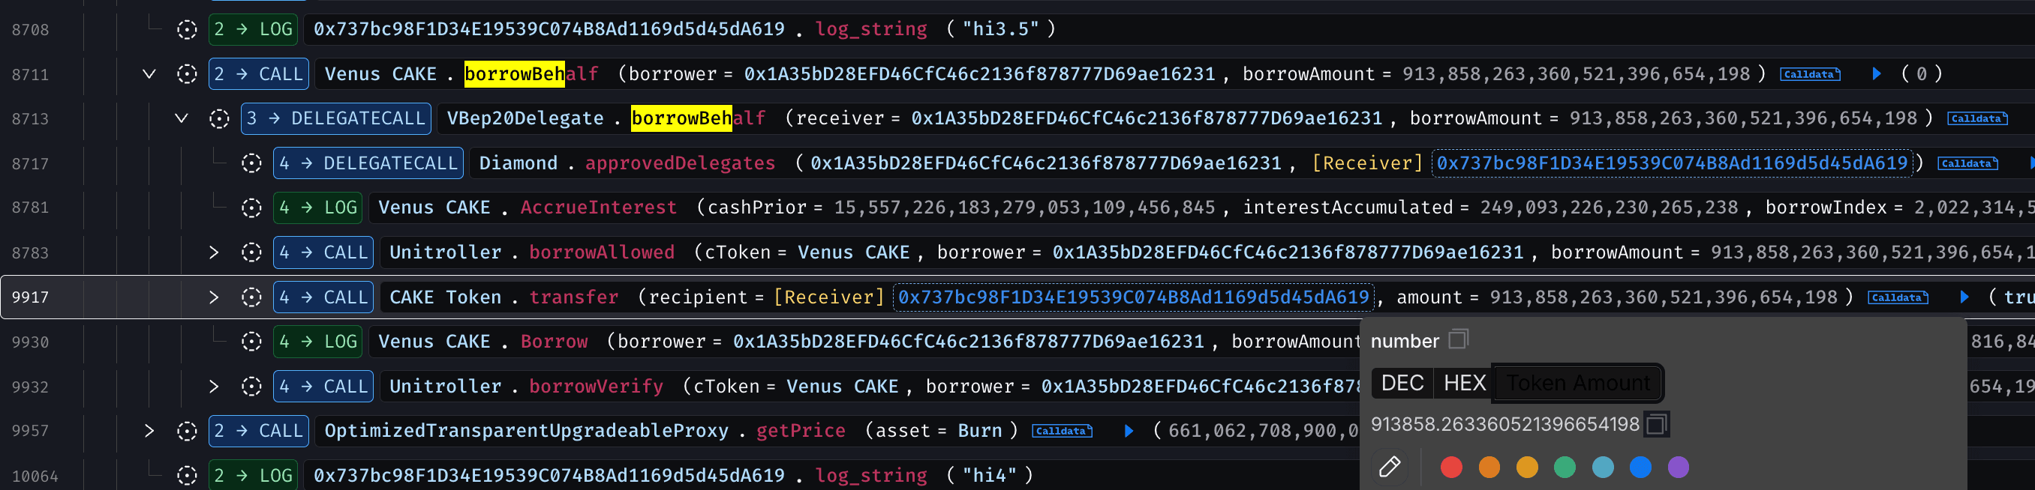Pick the purple highlight color swatch
The image size is (2035, 490).
[1678, 467]
